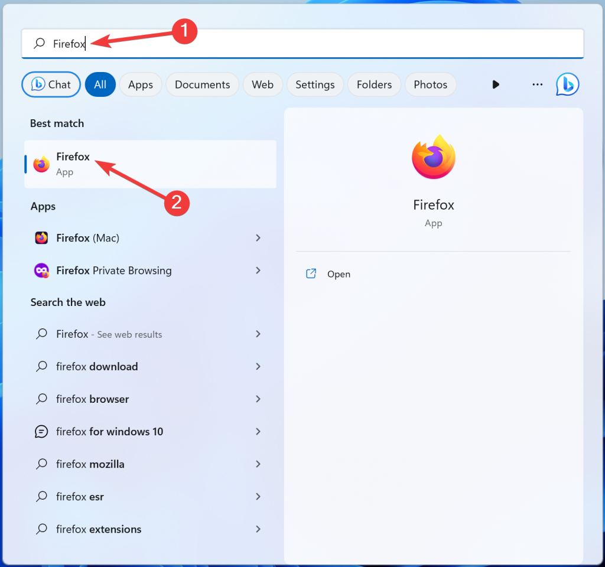The height and width of the screenshot is (567, 605).
Task: Click the Firefox icon in Best match
Action: pos(41,164)
